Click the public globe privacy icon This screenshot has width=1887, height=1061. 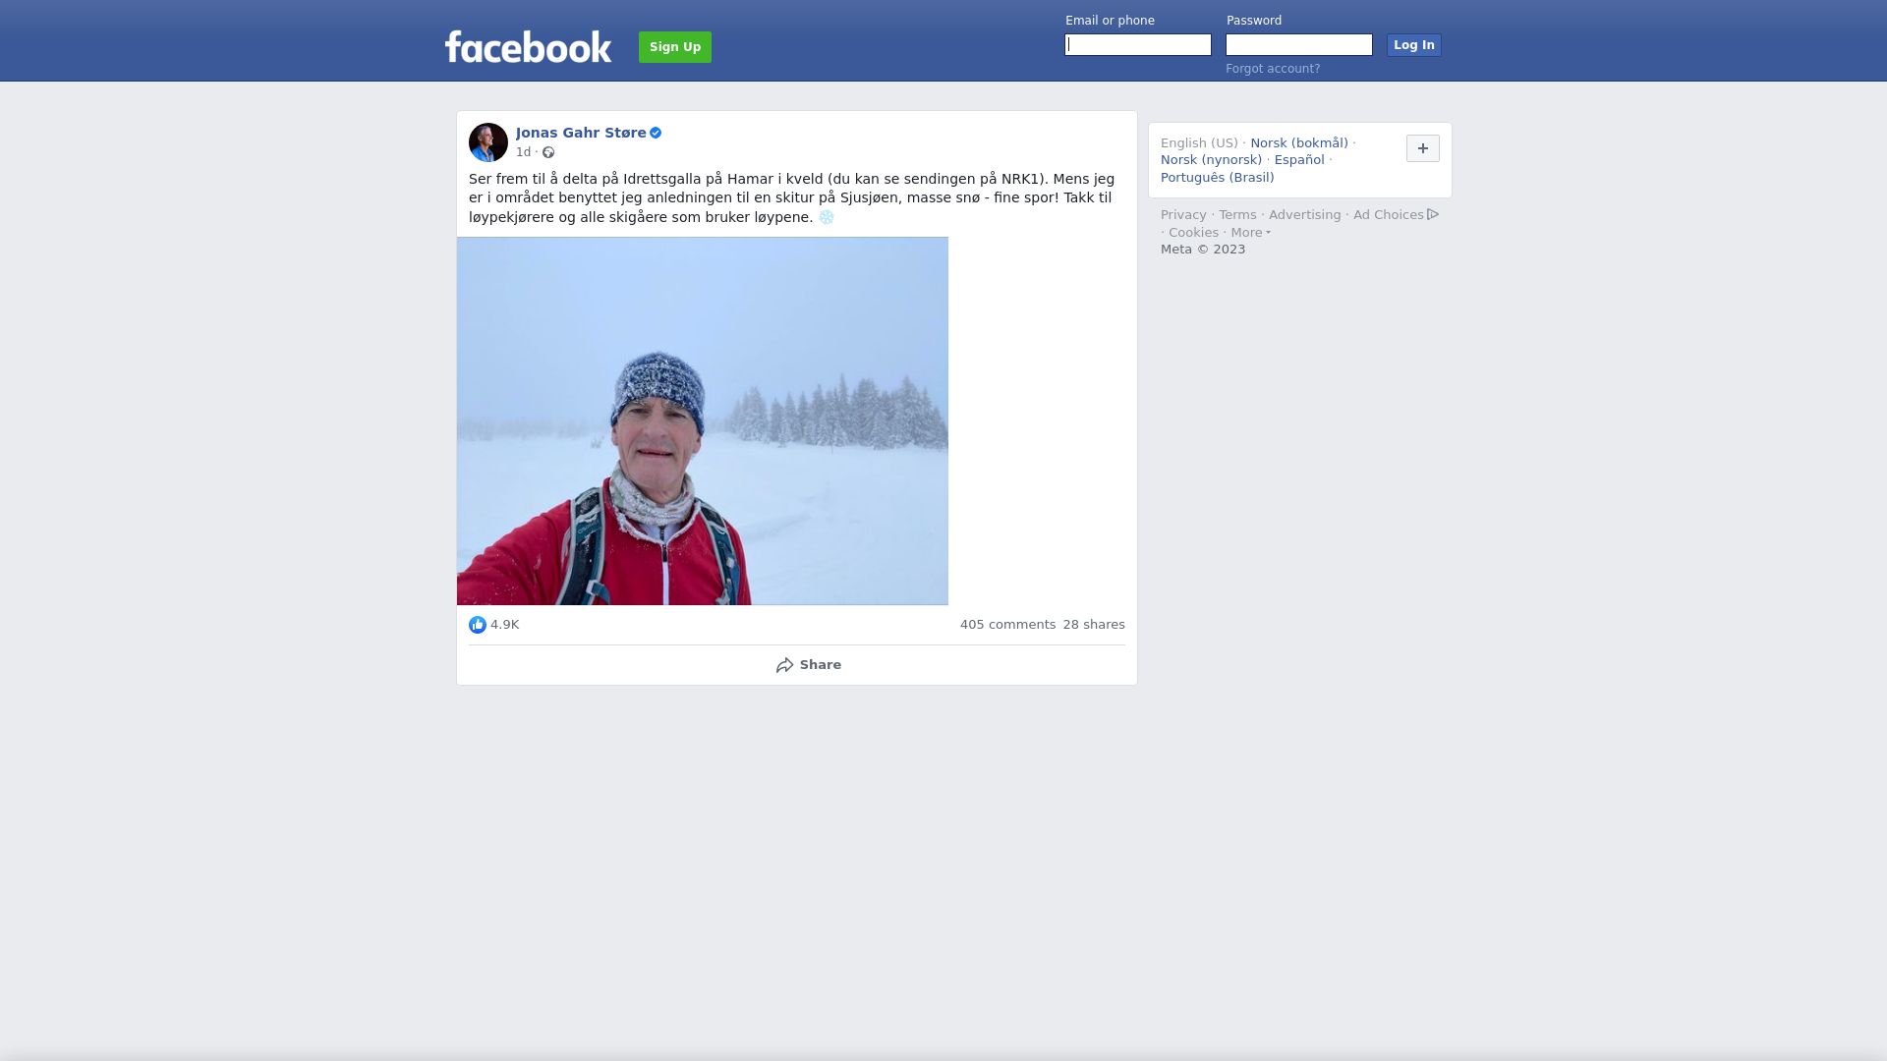548,152
